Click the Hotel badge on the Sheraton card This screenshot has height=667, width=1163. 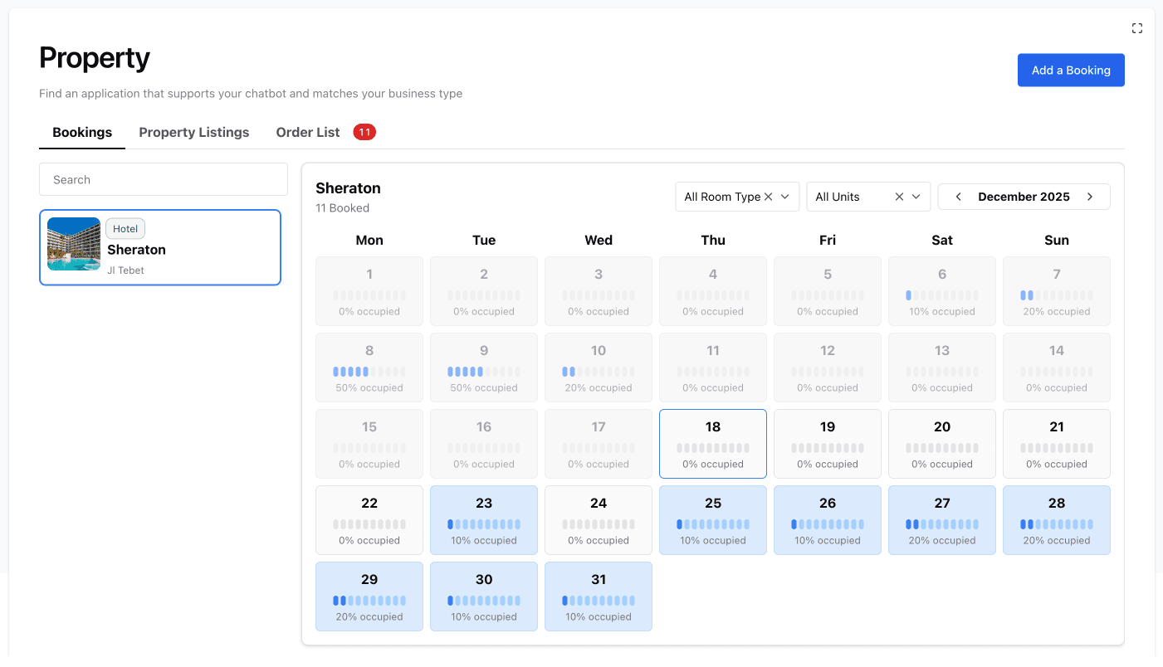[125, 228]
